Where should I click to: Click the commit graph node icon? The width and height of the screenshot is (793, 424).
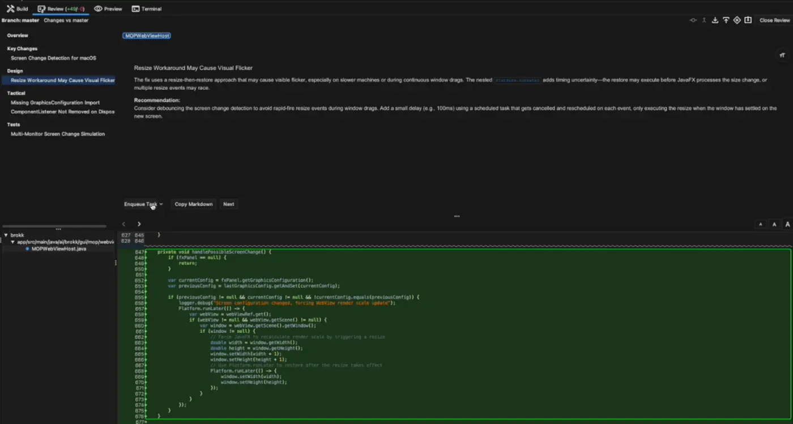(693, 20)
